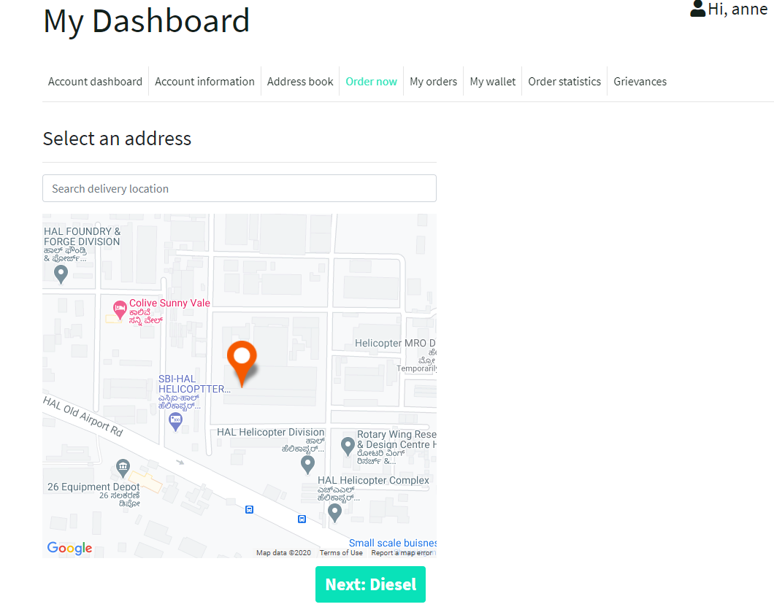774x607 pixels.
Task: Click the Colive Sunny Vale lodging pin
Action: pos(120,310)
